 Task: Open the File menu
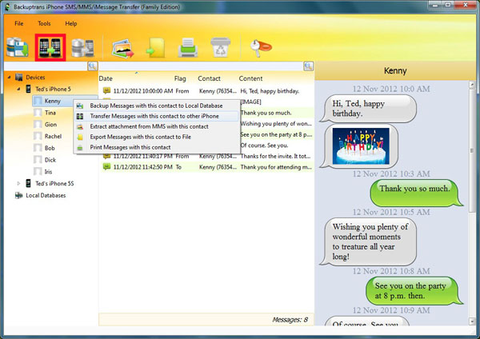19,23
